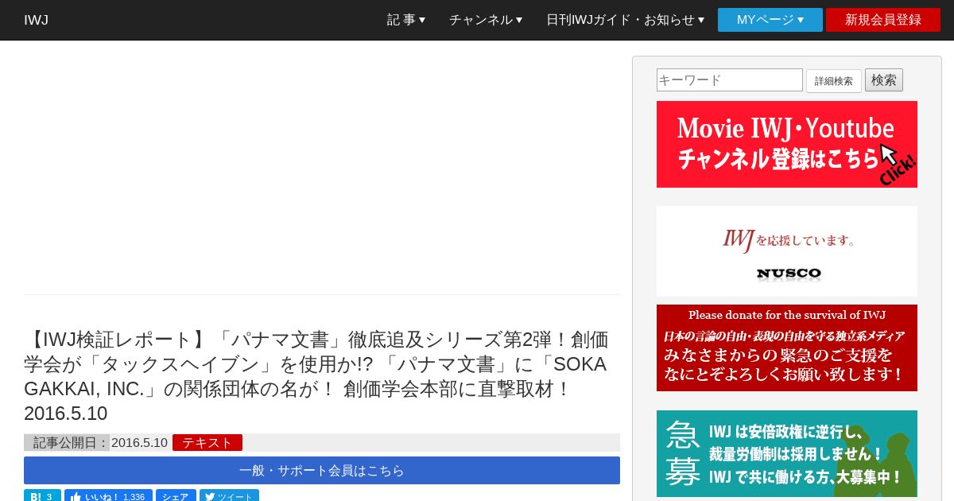Focus the キーワード search field
The image size is (954, 501).
[730, 80]
